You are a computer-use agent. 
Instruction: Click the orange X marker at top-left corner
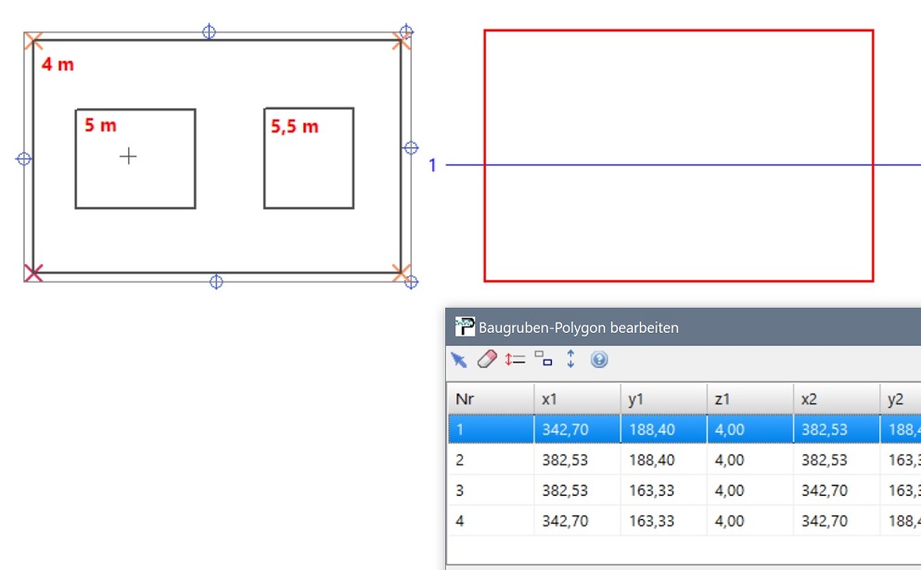click(33, 40)
